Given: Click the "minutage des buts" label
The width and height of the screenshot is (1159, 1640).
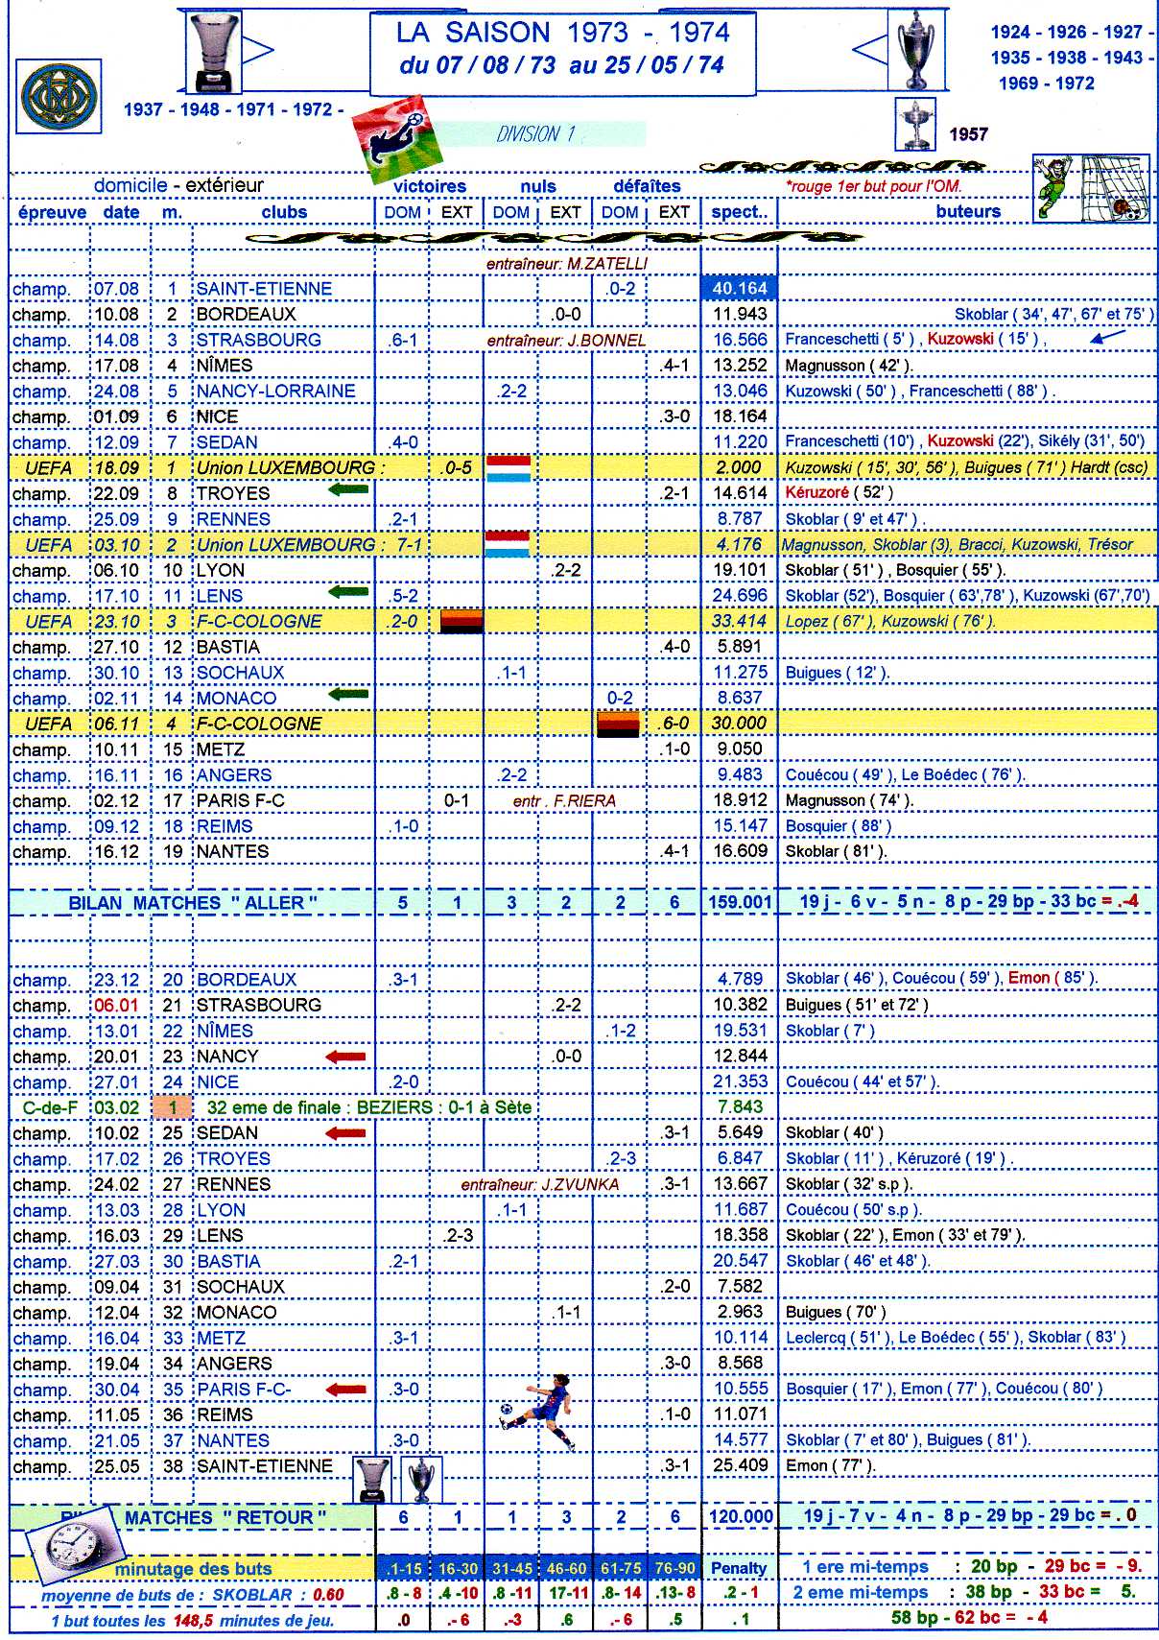Looking at the screenshot, I should coord(193,1569).
